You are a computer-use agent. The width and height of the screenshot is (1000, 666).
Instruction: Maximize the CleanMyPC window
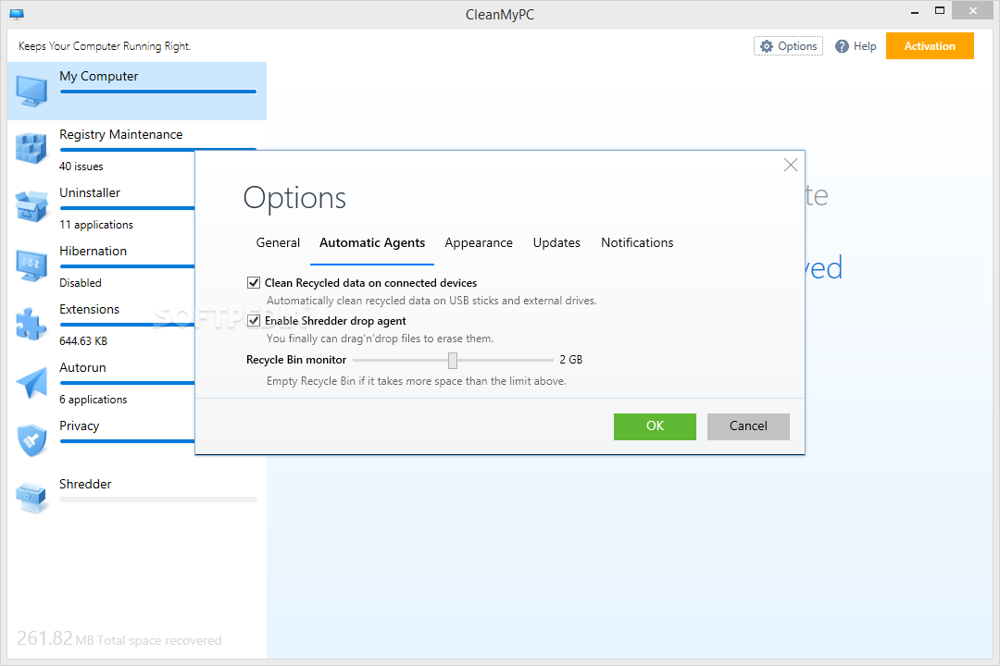coord(940,10)
